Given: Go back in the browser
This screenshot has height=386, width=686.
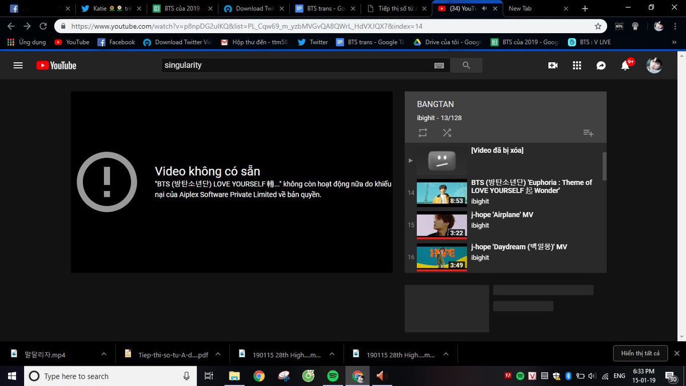Looking at the screenshot, I should pyautogui.click(x=11, y=26).
